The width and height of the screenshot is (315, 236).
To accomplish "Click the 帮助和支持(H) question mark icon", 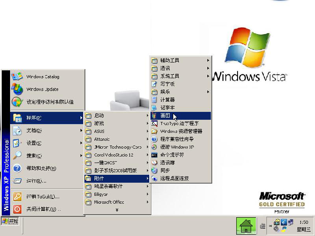I will click(x=17, y=168).
